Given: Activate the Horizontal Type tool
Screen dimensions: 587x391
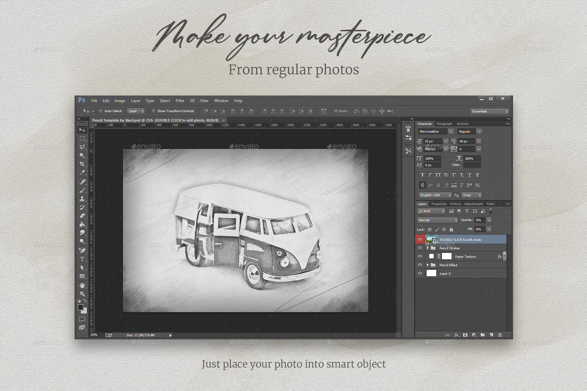Looking at the screenshot, I should [82, 259].
